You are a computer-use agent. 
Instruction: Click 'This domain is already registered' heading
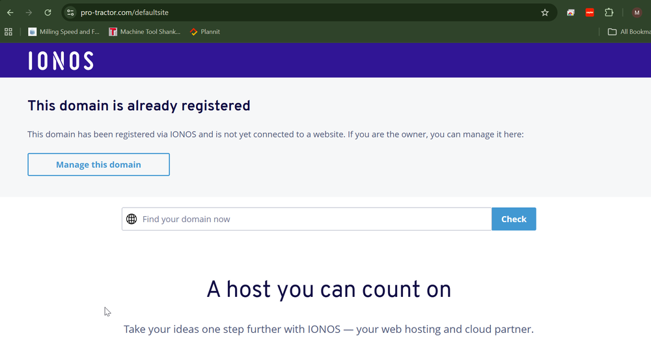point(139,105)
